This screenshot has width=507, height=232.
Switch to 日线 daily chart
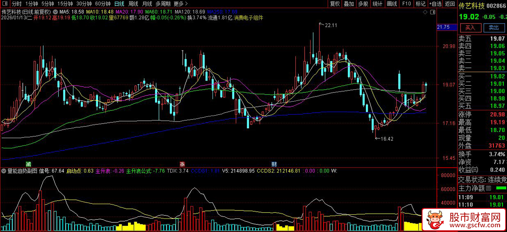tap(120, 4)
